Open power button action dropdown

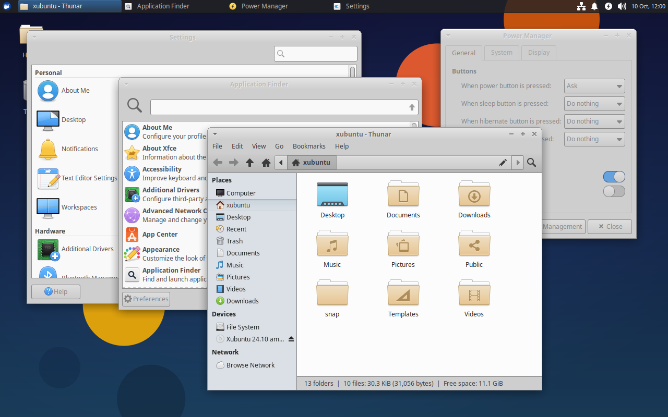click(x=594, y=86)
